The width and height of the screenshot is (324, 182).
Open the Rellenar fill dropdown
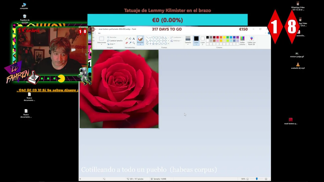point(175,41)
